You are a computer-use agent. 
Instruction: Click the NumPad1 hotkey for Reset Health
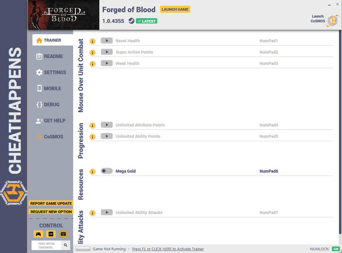tap(268, 41)
